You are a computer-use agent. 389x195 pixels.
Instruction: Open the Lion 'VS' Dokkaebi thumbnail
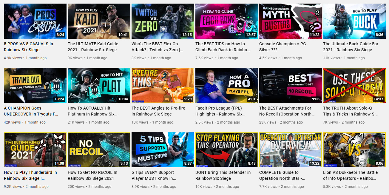354,150
